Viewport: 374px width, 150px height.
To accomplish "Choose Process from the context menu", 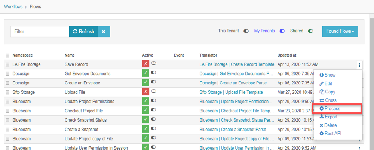I will tap(330, 108).
